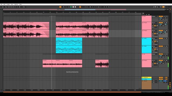Solo the Dir 1 group track

tap(164, 16)
